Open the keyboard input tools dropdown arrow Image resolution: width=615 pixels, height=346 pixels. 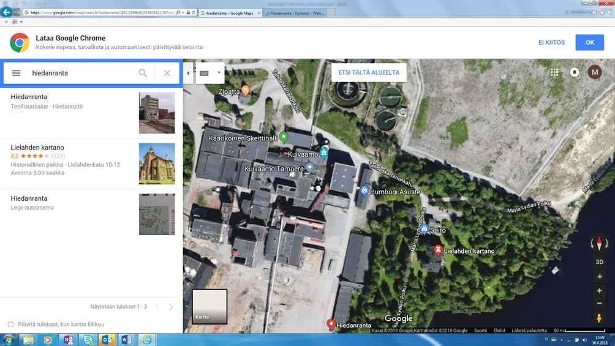[x=219, y=73]
